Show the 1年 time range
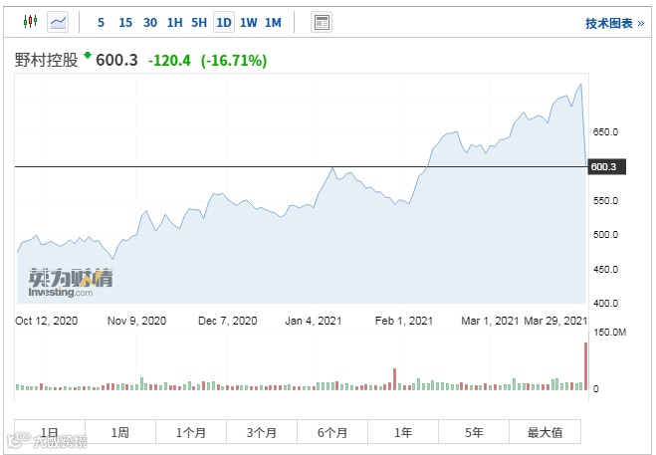Screen dimensions: 656x455 tap(403, 431)
